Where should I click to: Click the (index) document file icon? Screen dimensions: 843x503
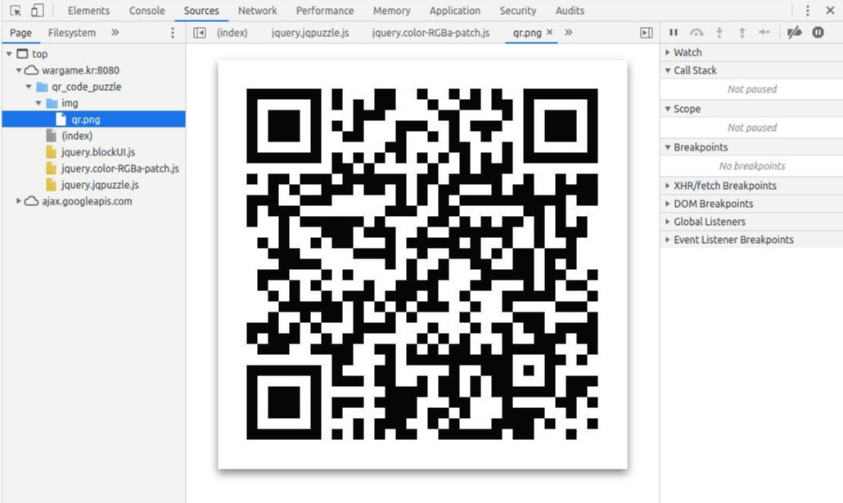(51, 136)
